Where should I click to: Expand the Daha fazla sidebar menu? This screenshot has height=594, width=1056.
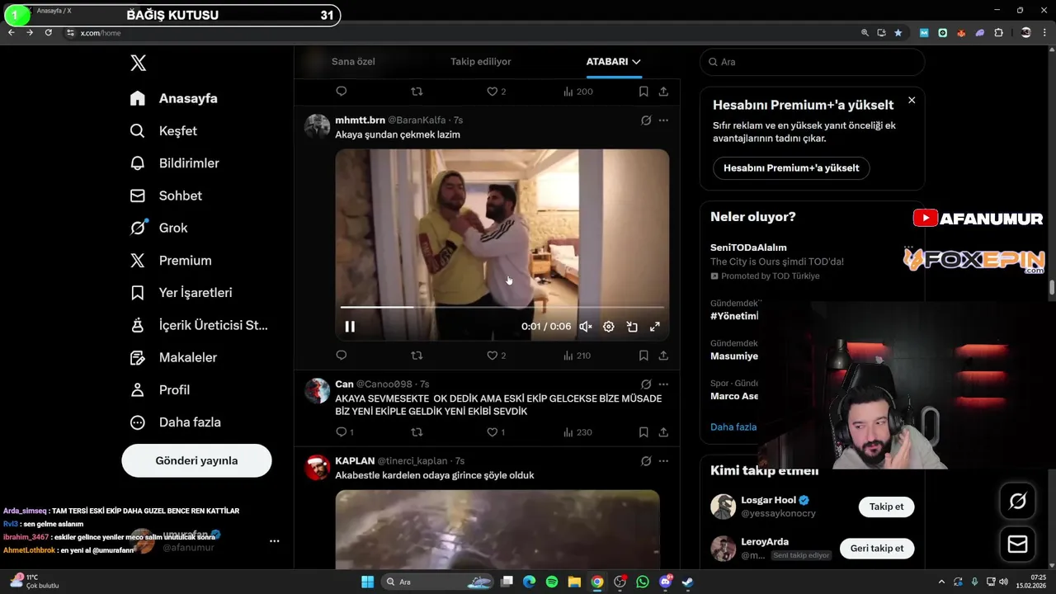pyautogui.click(x=175, y=422)
